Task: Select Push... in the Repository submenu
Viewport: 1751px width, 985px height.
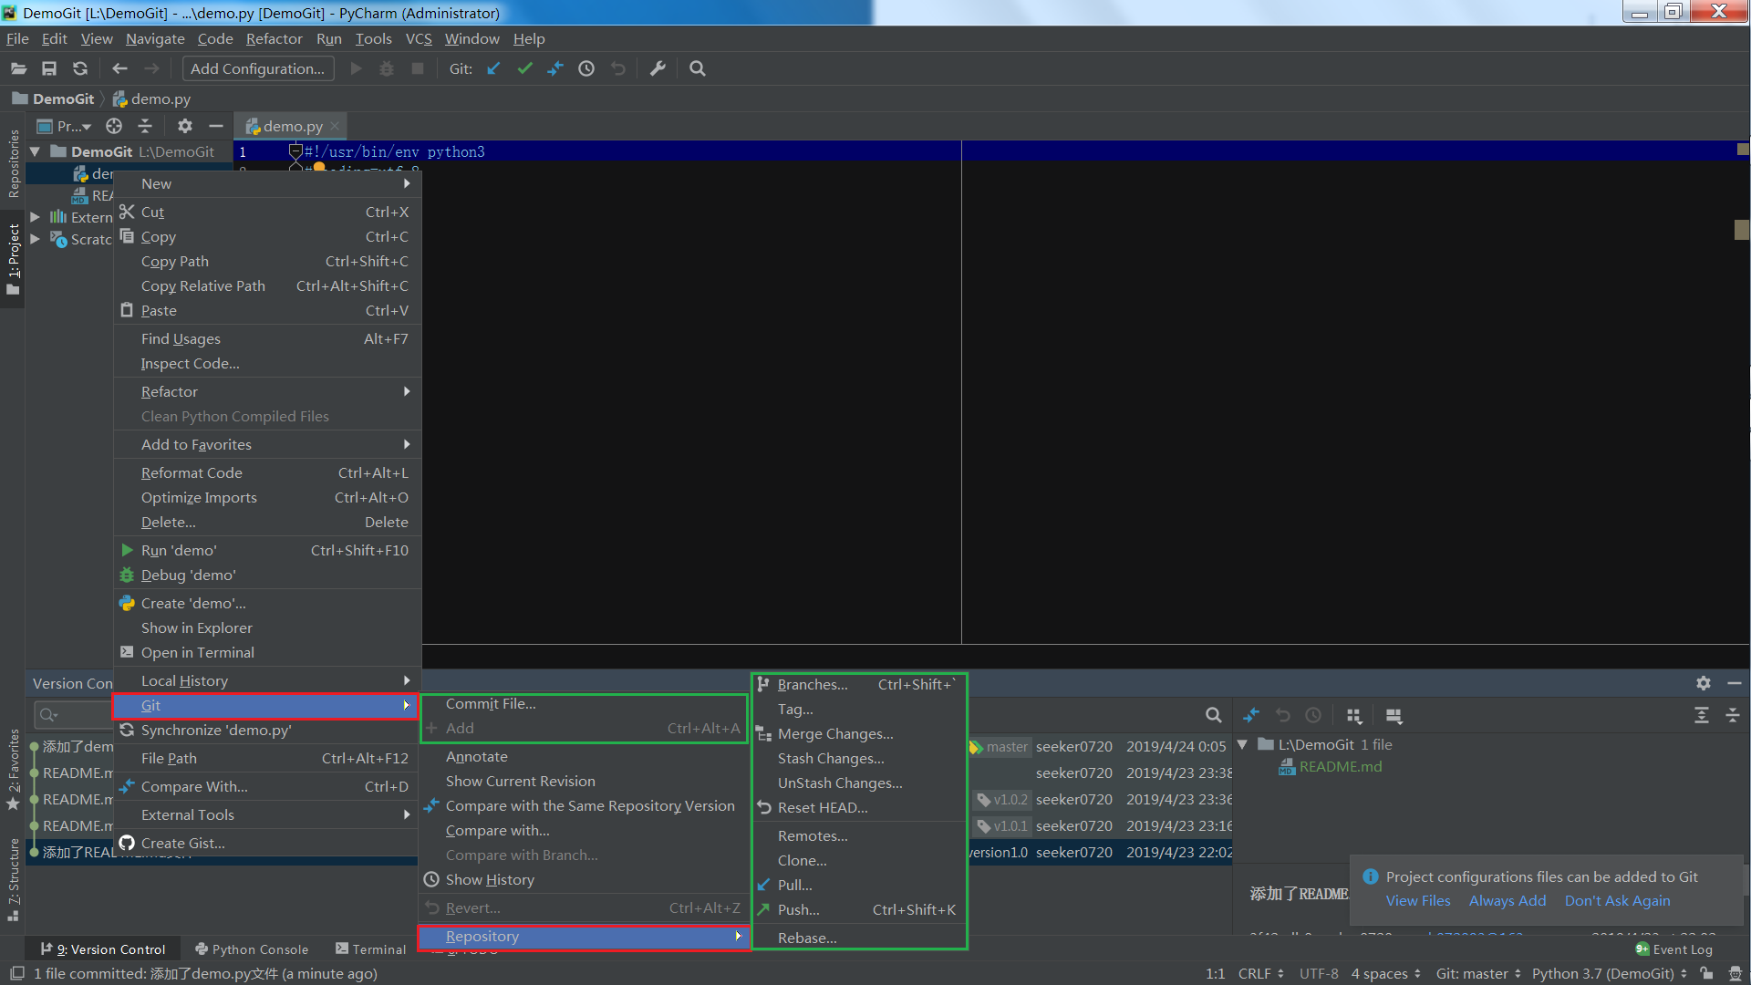Action: [798, 909]
